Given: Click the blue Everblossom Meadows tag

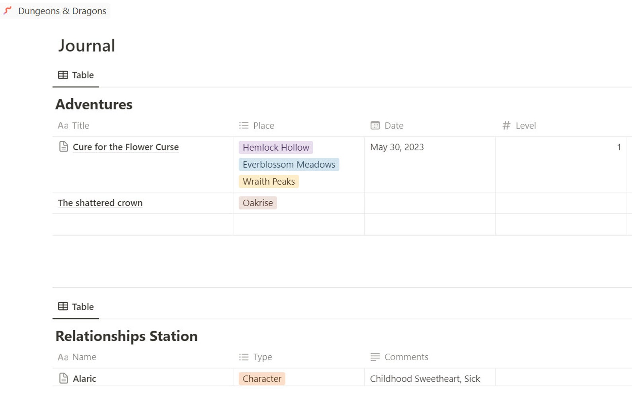Looking at the screenshot, I should point(289,164).
